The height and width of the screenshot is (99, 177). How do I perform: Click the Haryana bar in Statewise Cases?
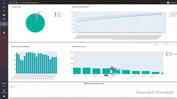tap(77, 71)
